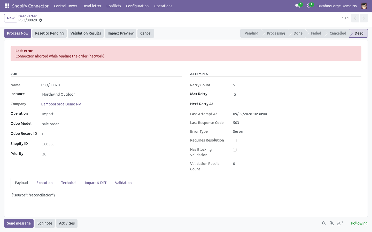
Task: Select the Dead status stage
Action: [359, 33]
